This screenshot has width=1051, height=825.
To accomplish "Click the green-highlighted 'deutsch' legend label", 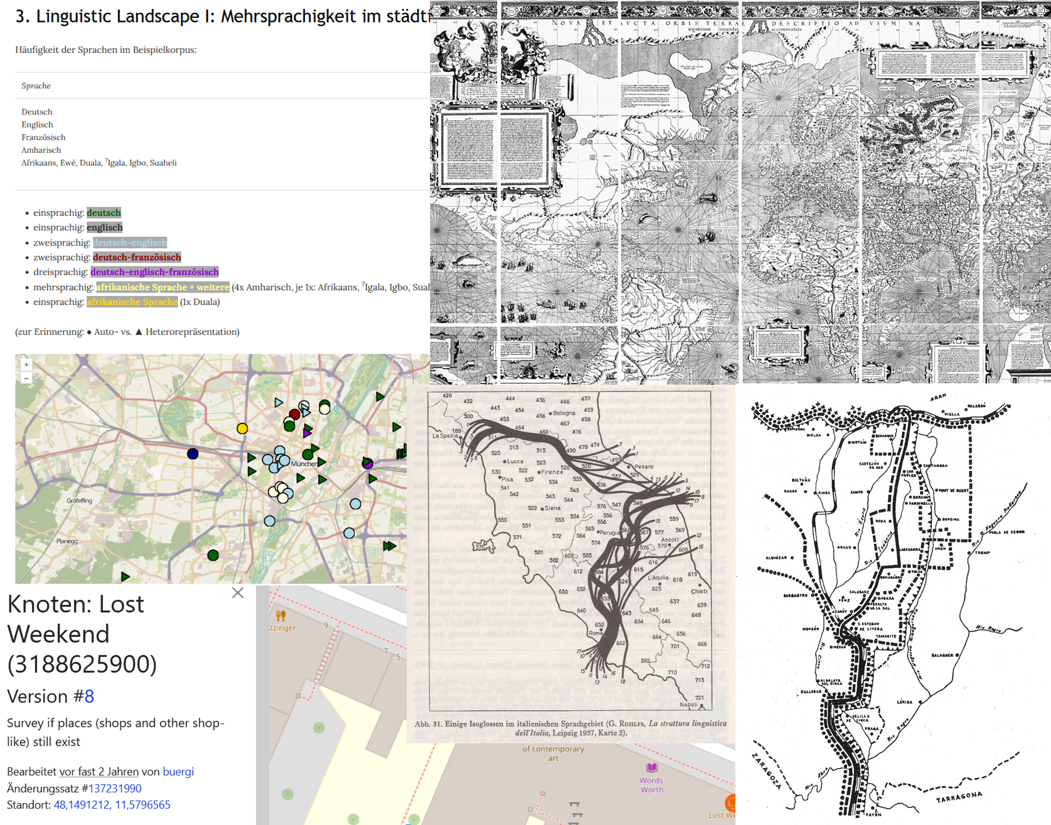I will pos(104,213).
